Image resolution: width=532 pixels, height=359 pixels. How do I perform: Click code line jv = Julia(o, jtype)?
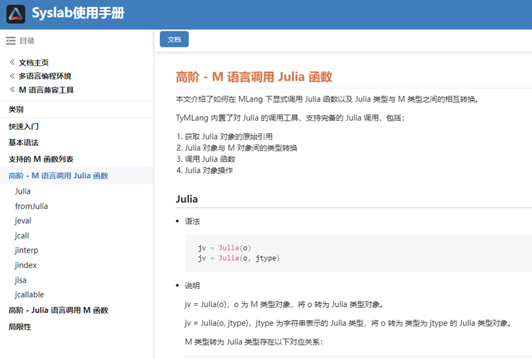(x=239, y=258)
